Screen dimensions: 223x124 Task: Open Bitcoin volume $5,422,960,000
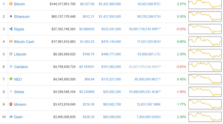(x=110, y=4)
